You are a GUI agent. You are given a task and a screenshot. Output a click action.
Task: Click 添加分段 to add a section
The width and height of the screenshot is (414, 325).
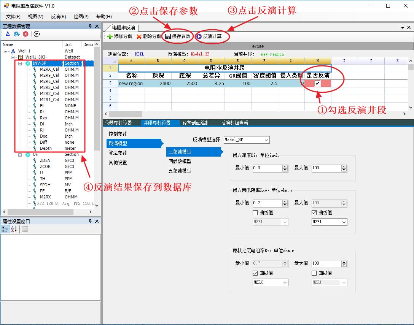click(x=120, y=36)
